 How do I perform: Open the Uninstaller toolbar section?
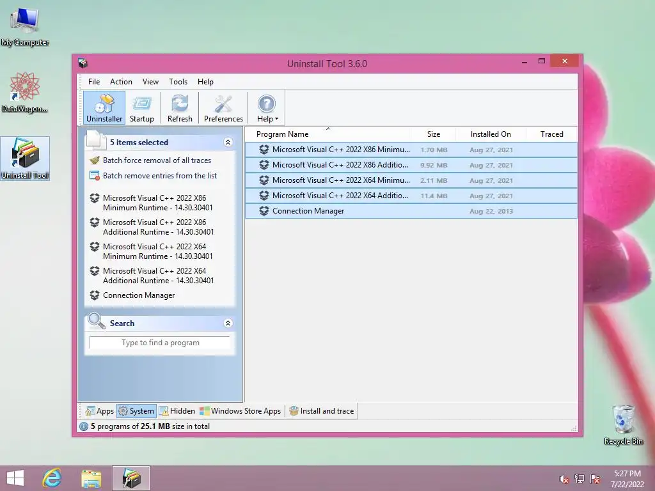point(104,108)
